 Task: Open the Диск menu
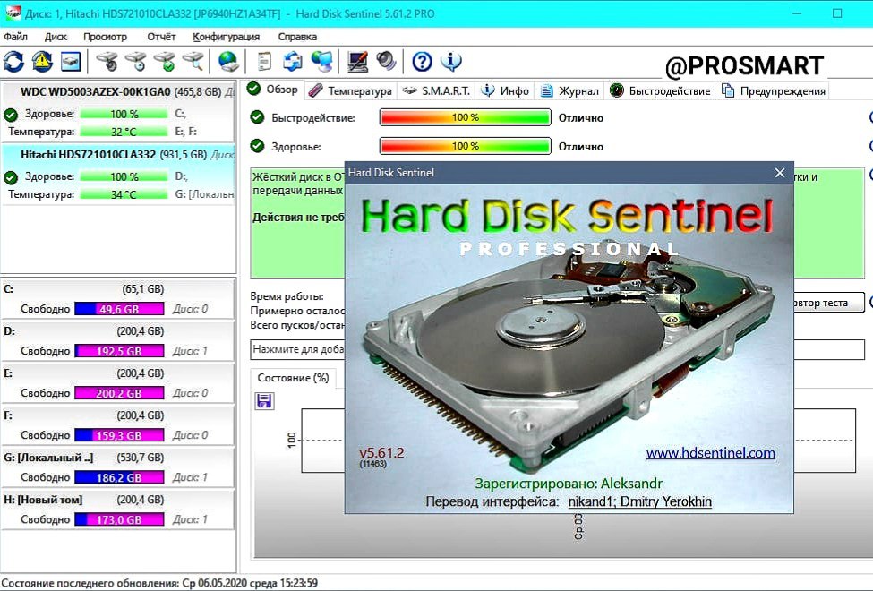56,37
